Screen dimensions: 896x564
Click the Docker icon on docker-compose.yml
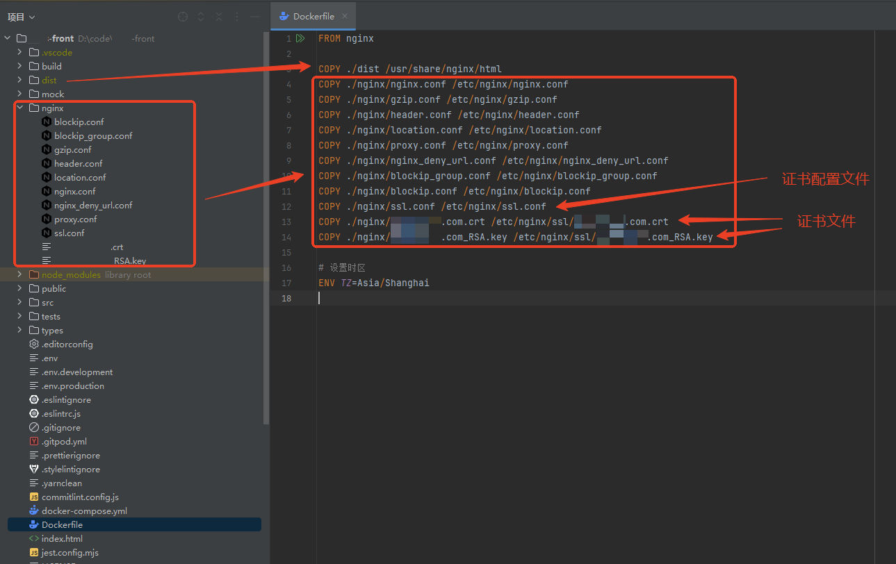point(34,511)
